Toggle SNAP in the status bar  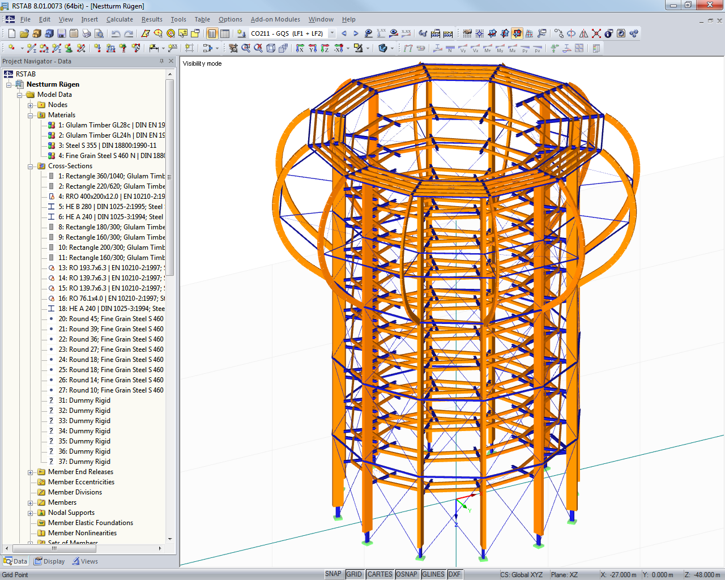point(333,574)
